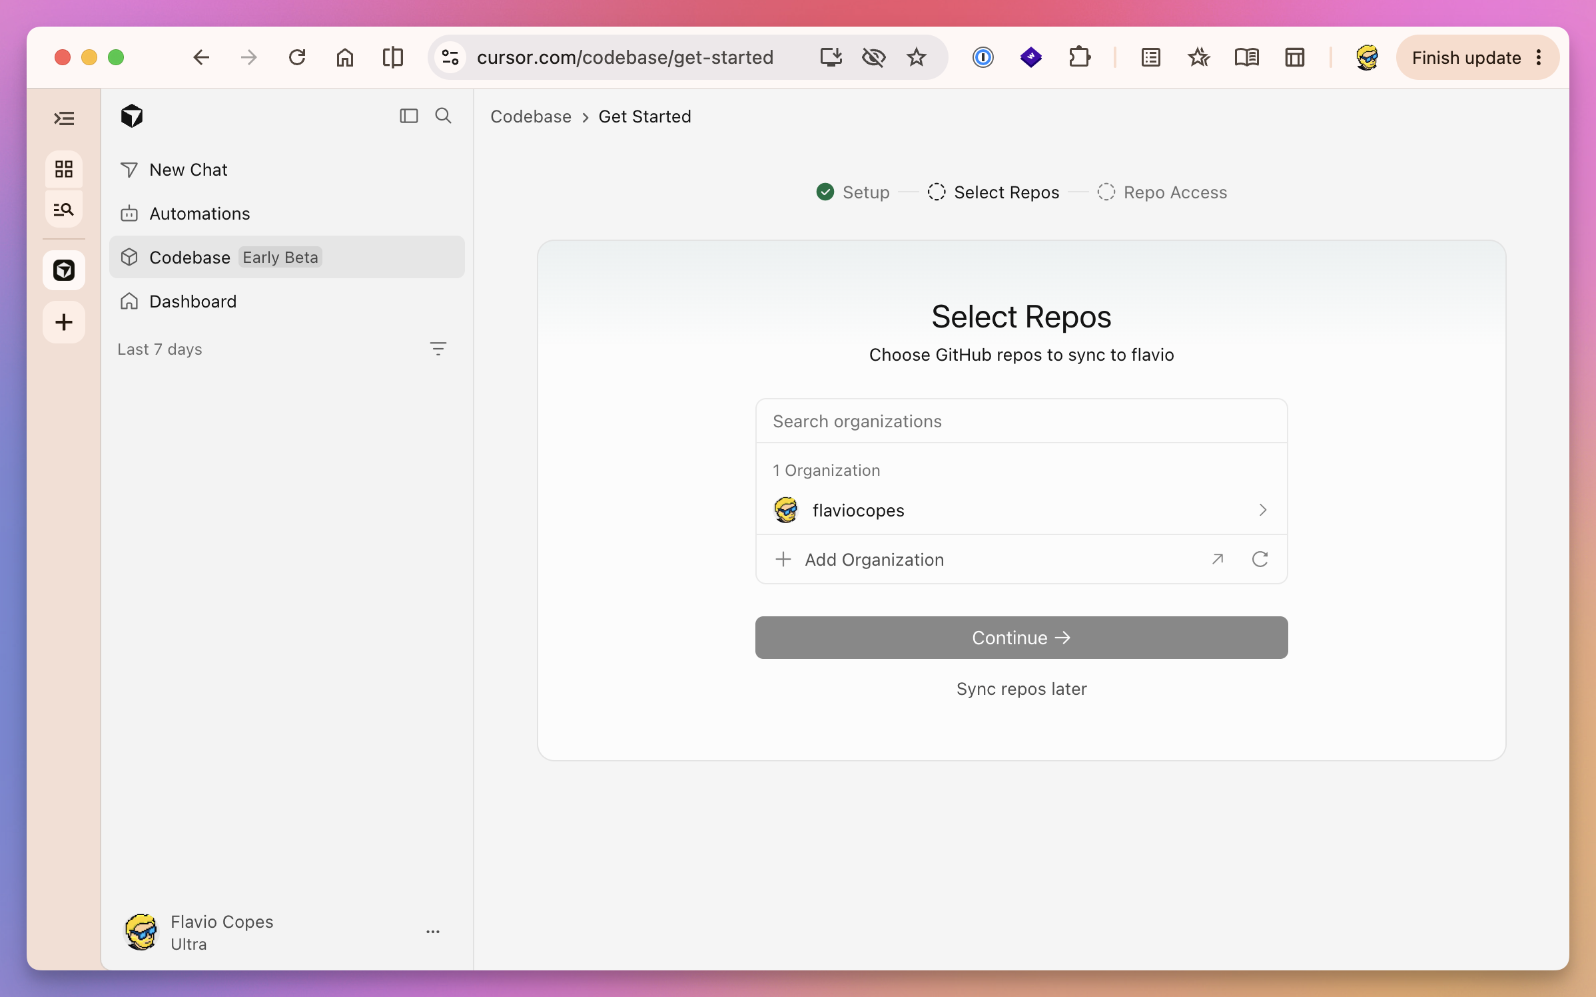Select the Cursor pinned tab

tap(64, 270)
